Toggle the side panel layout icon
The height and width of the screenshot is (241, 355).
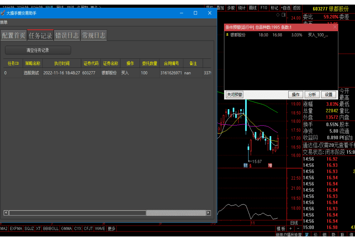pos(283,15)
